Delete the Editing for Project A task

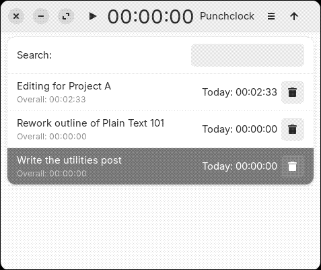(293, 92)
